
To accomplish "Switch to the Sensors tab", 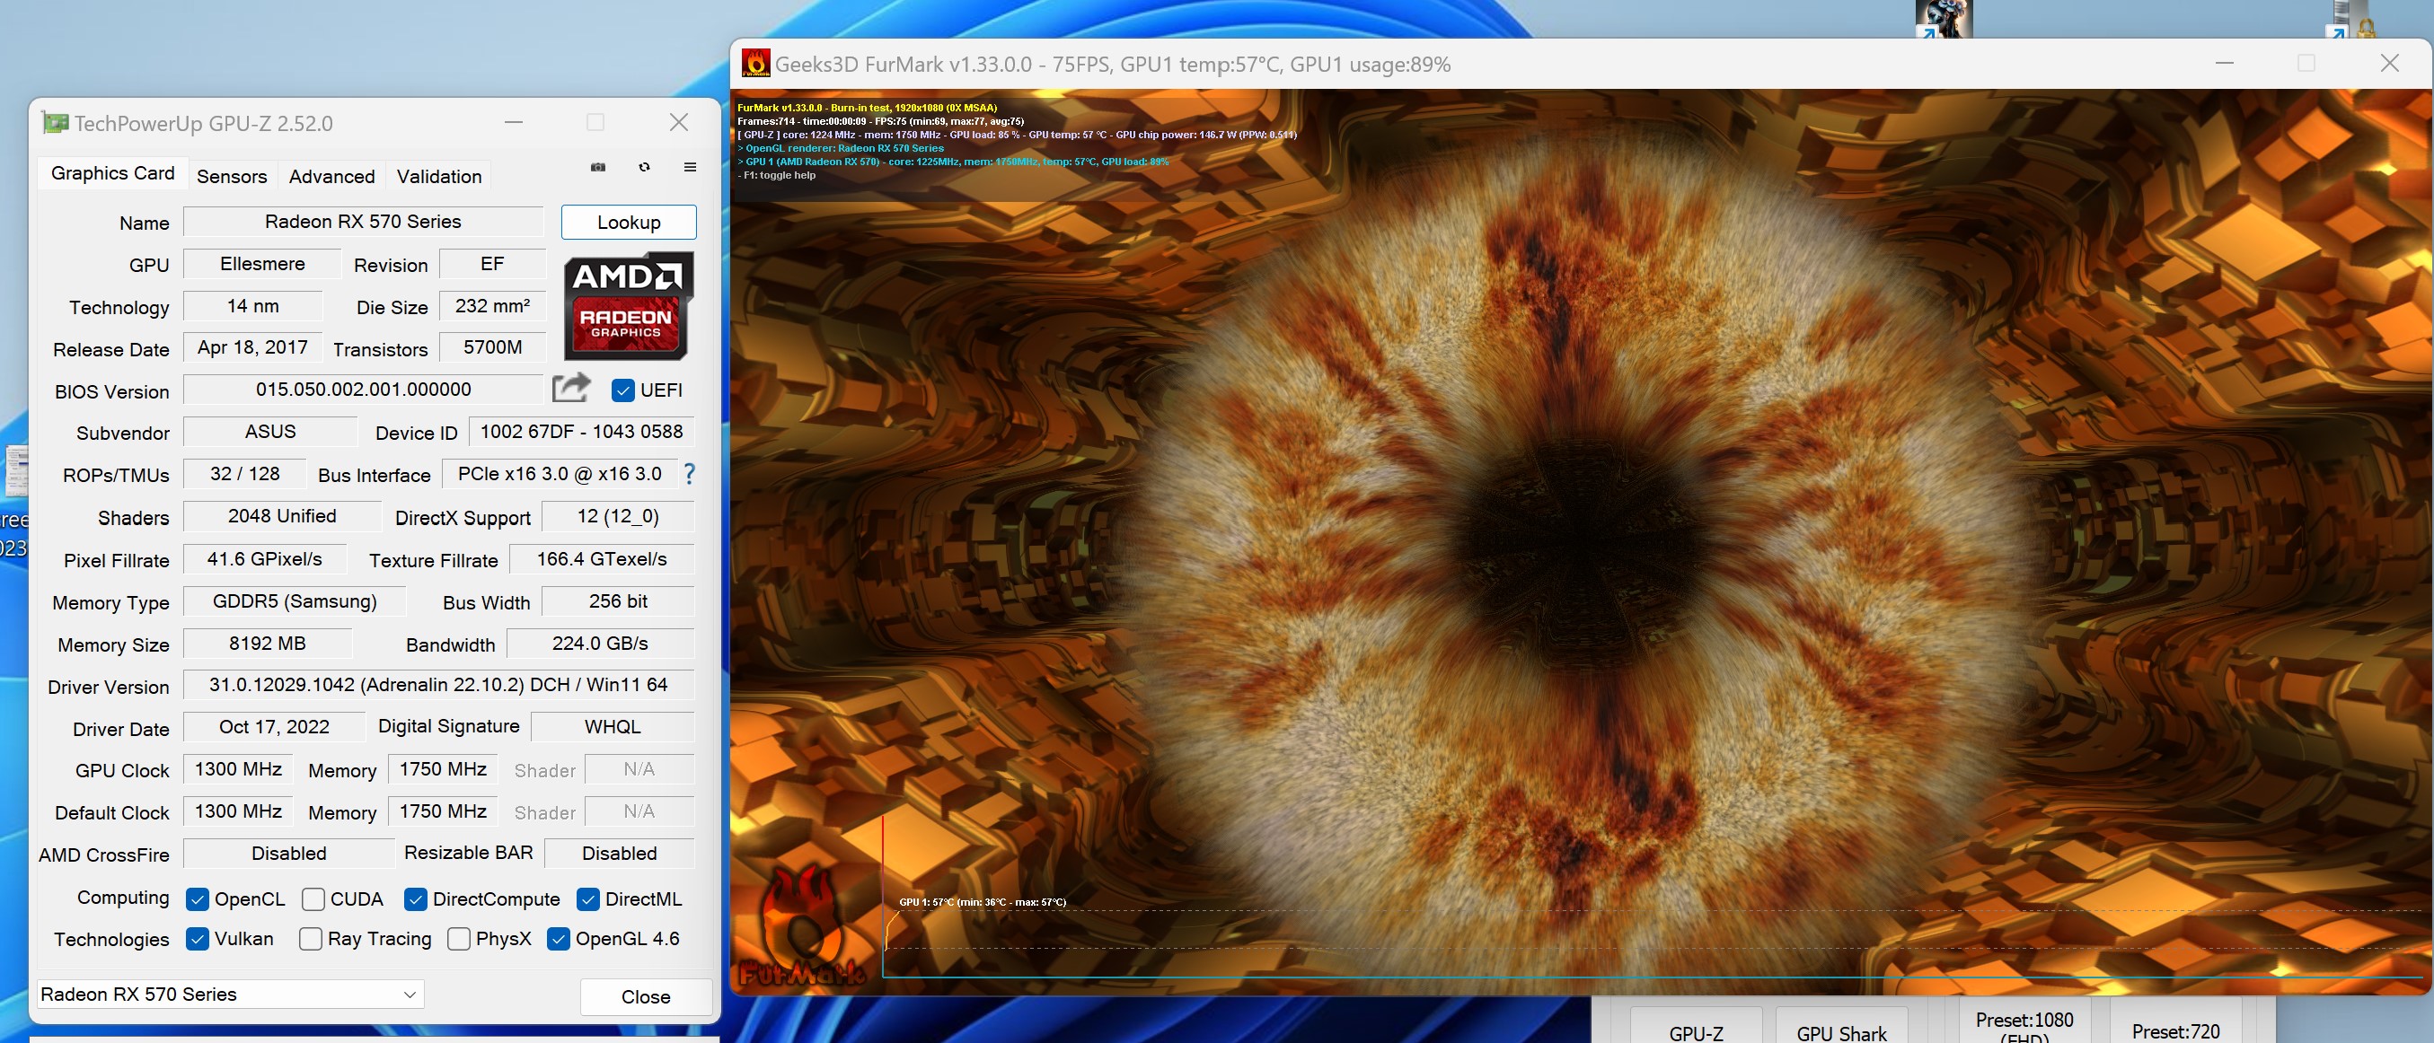I will 232,177.
